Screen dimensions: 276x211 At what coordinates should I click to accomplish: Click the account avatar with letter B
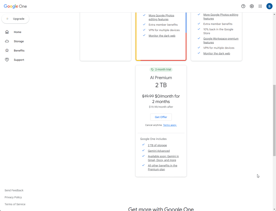269,6
